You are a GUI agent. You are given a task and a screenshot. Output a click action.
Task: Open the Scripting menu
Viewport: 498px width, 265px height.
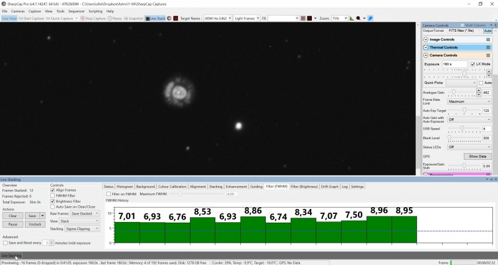click(95, 11)
